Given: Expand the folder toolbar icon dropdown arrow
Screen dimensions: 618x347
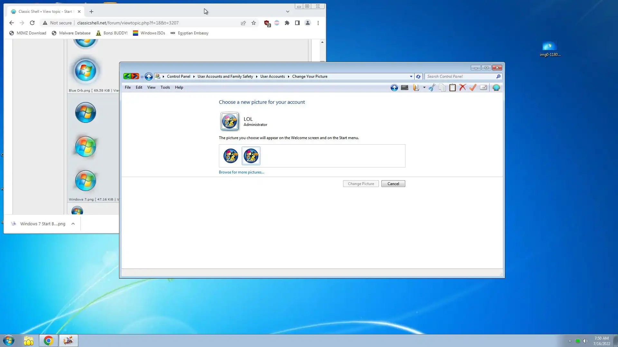Looking at the screenshot, I should (x=424, y=87).
